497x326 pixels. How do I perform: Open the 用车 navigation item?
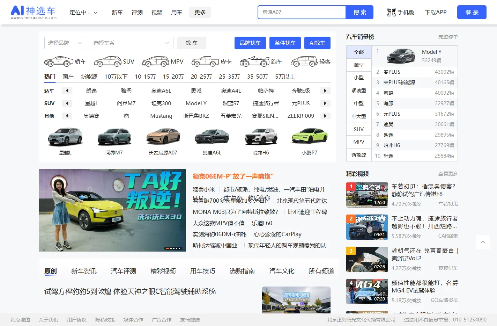click(177, 13)
